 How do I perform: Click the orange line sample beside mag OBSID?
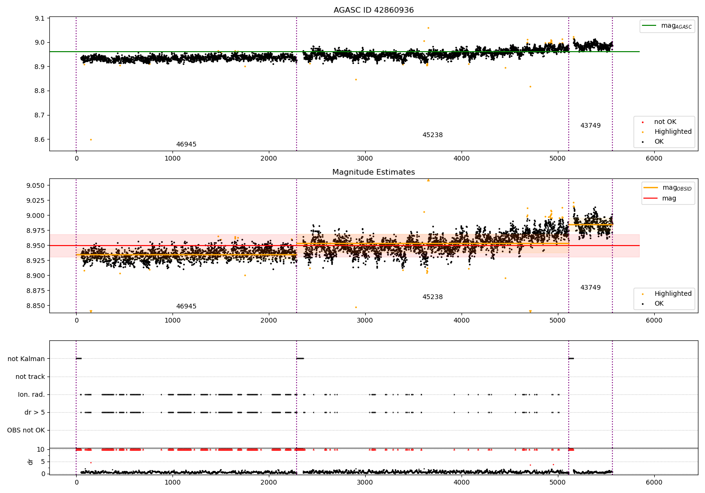coord(651,188)
